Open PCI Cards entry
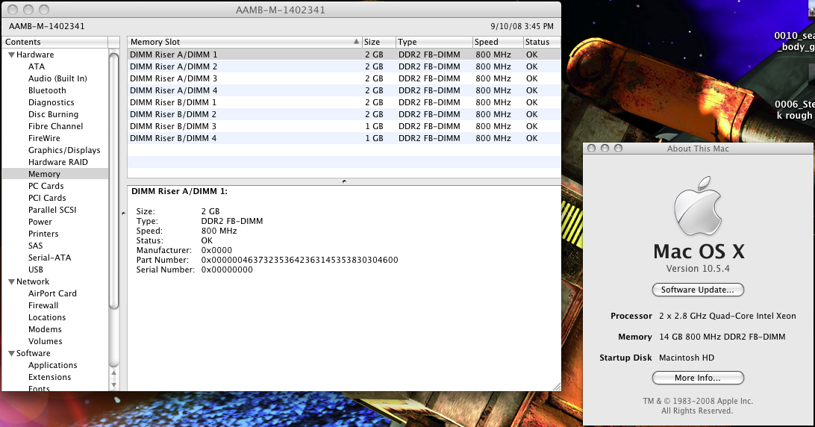 (x=47, y=198)
